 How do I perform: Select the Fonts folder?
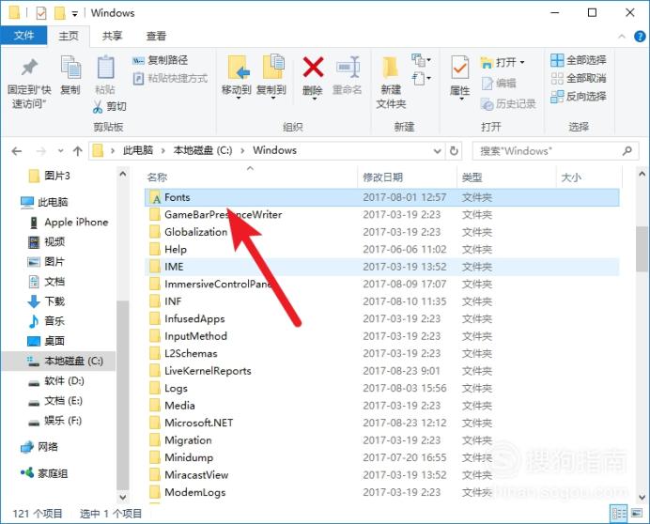[x=381, y=197]
